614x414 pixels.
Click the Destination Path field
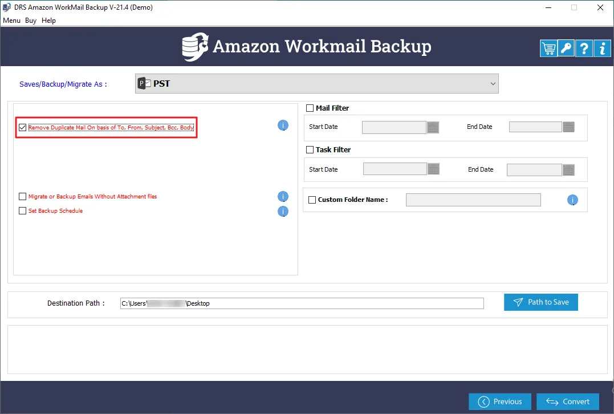[302, 303]
